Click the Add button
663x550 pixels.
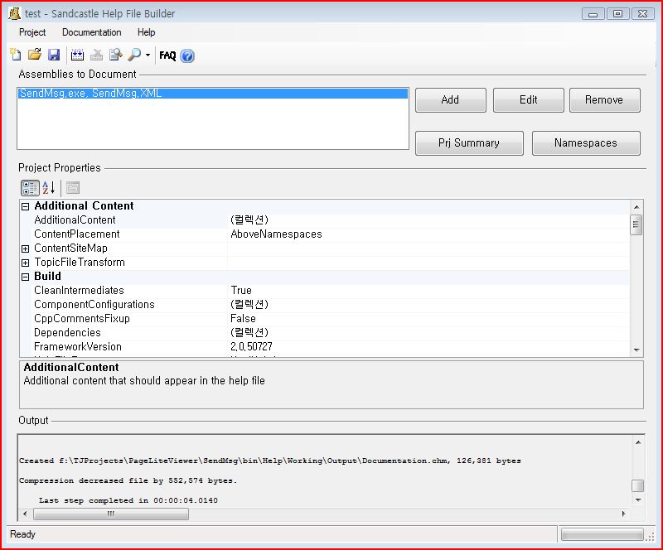pos(450,99)
